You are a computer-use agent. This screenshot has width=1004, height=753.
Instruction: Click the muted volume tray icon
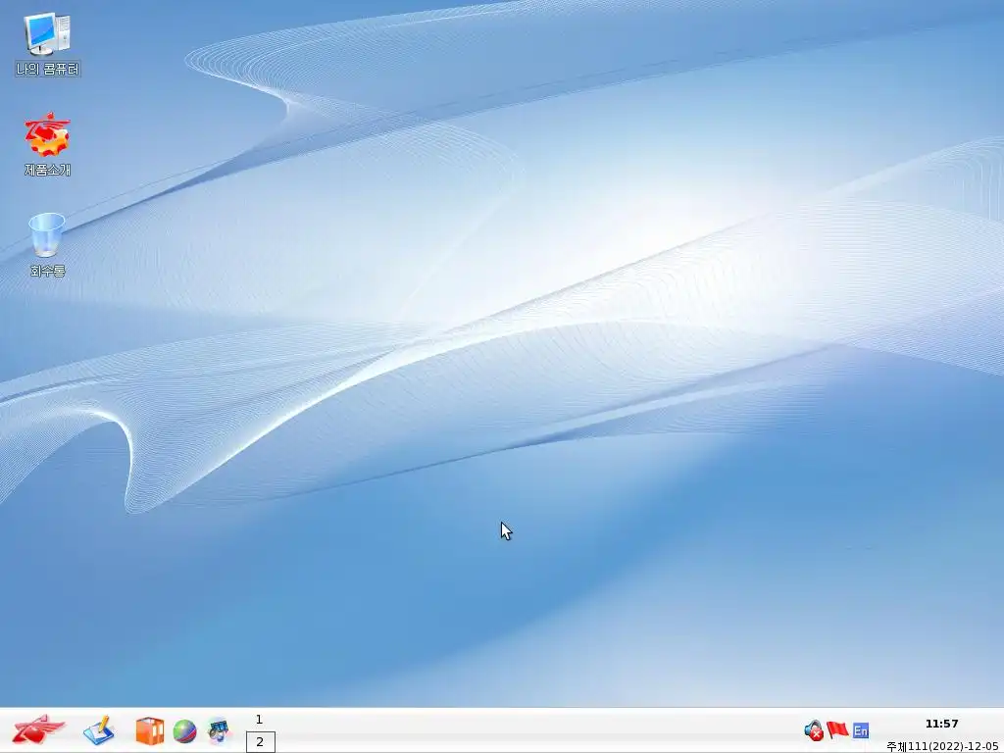point(814,729)
